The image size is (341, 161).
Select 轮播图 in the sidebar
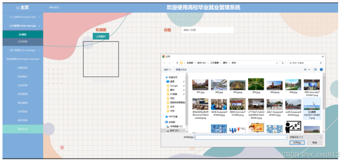(x=23, y=34)
